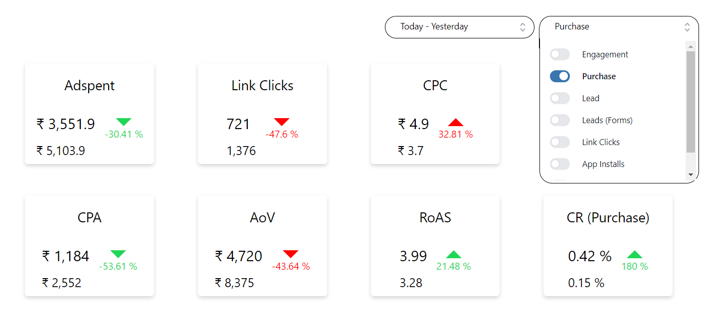
Task: Turn off the Purchase toggle
Action: pyautogui.click(x=560, y=76)
